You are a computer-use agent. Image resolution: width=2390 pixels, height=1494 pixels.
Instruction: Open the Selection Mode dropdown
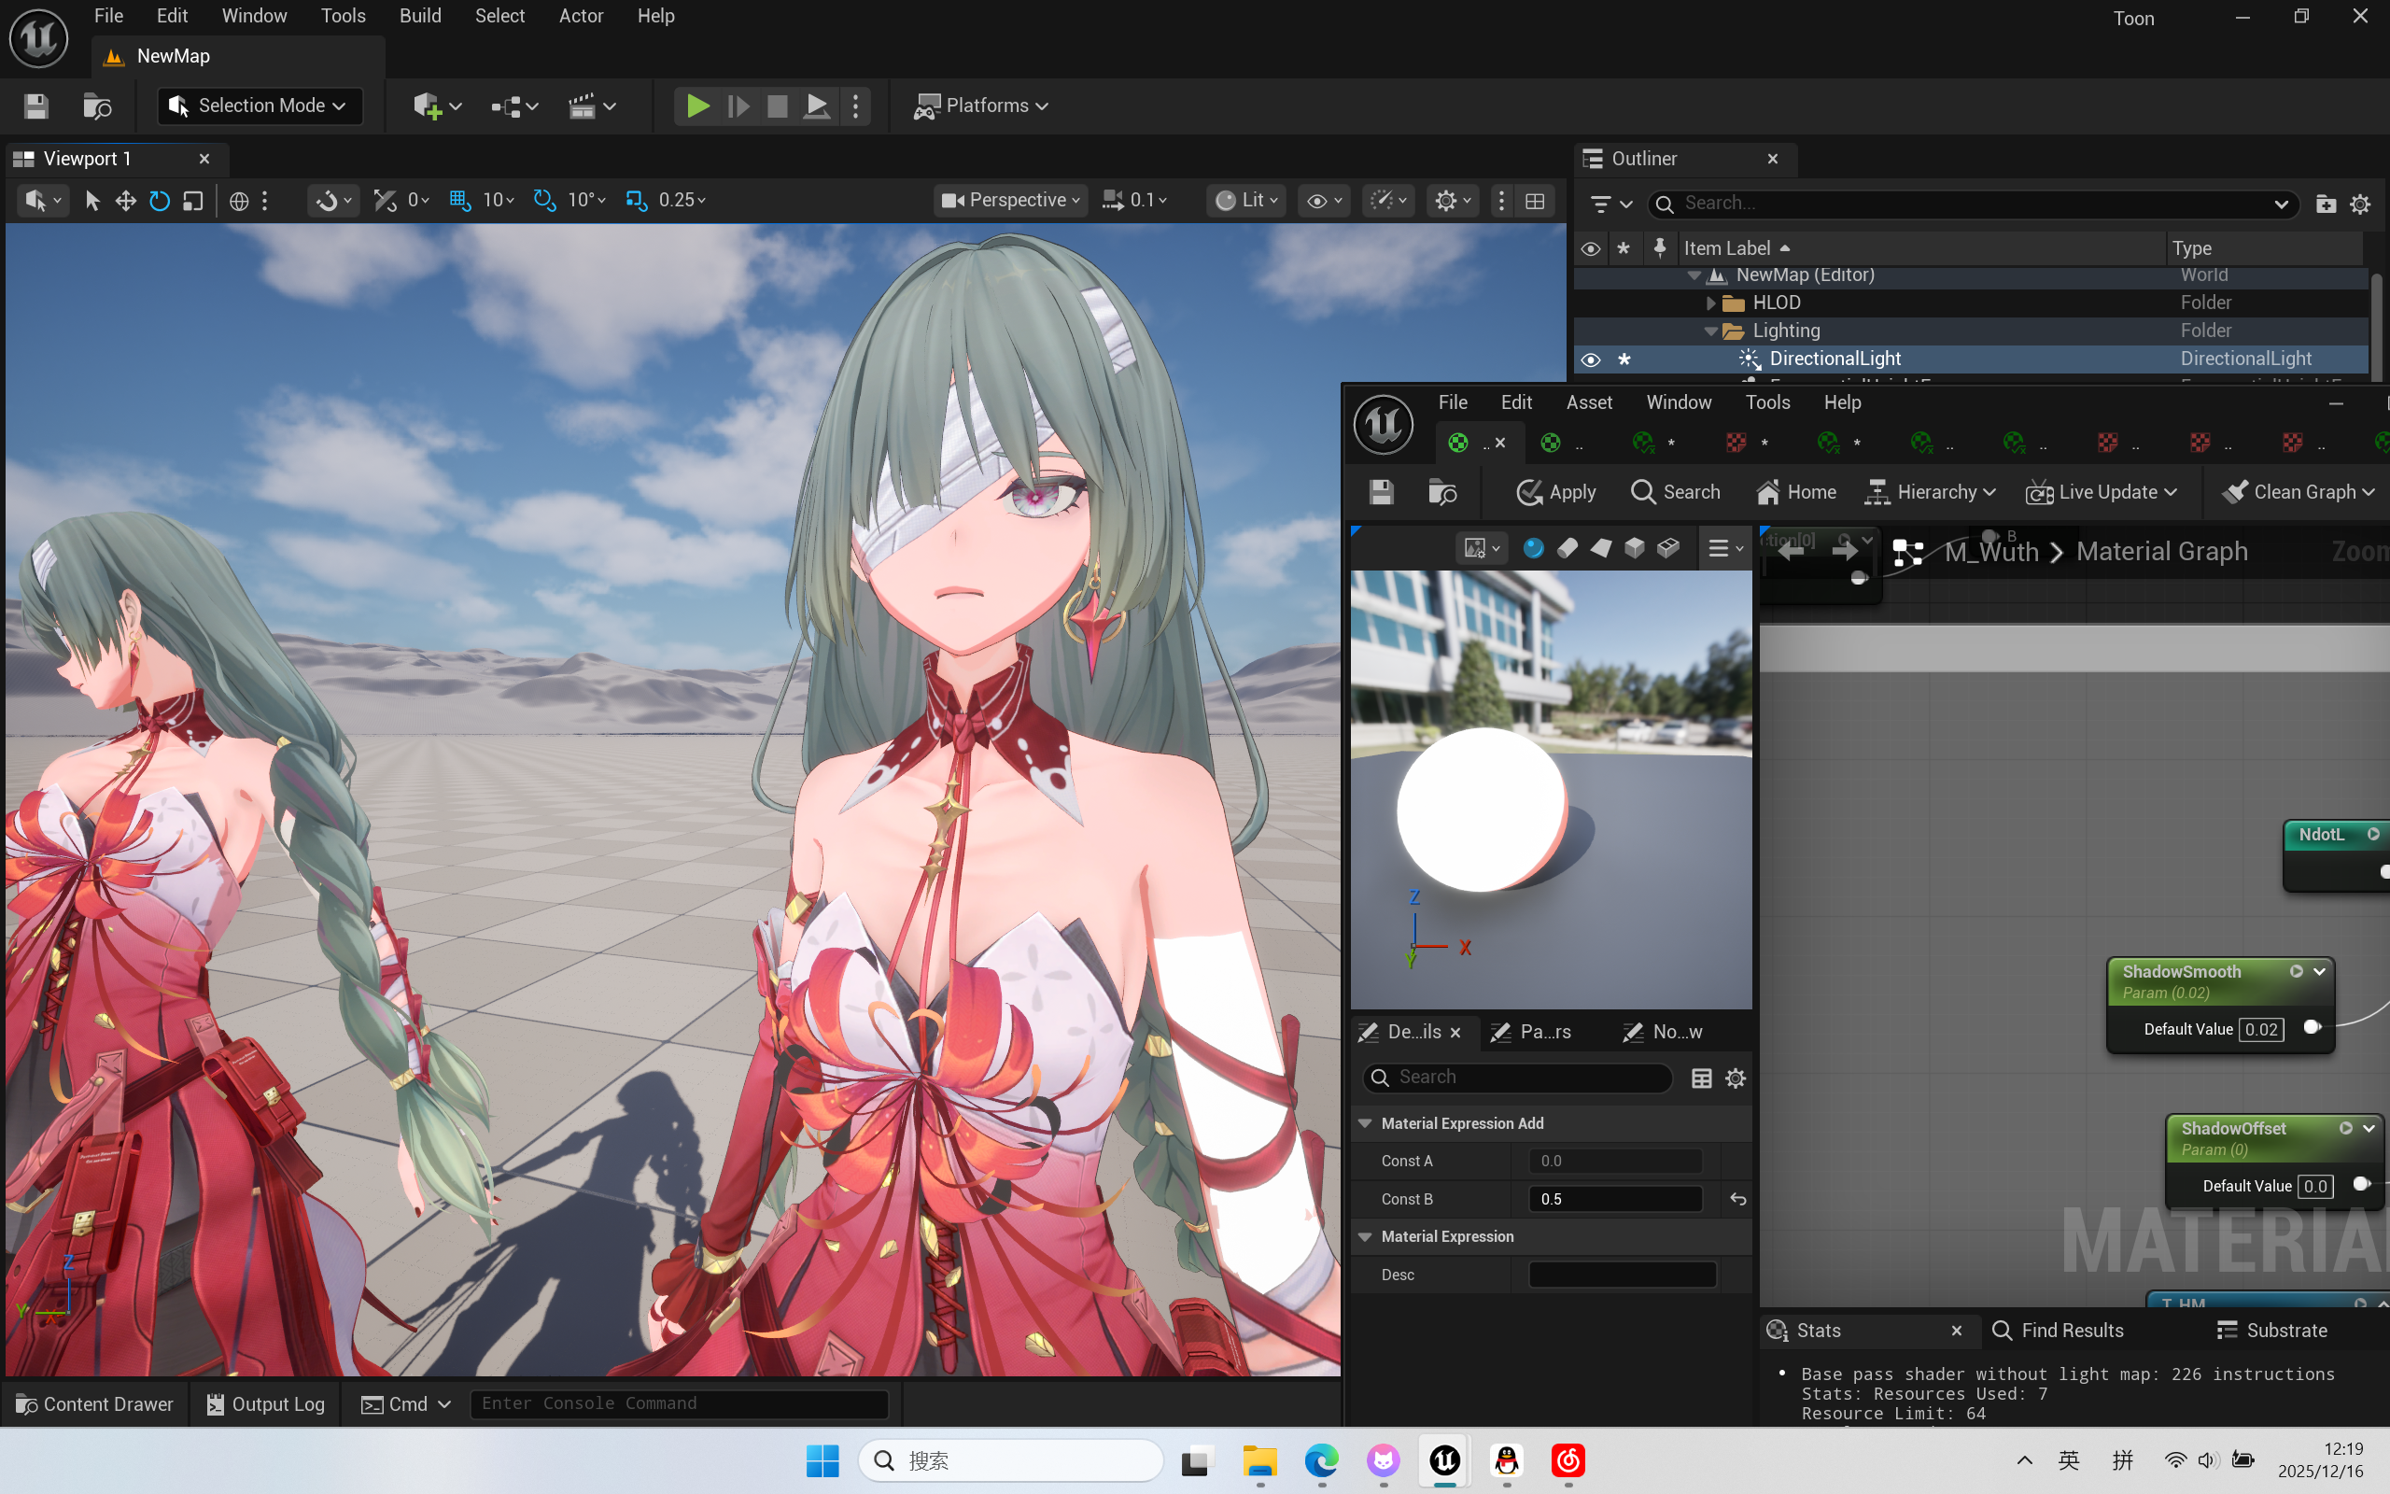pos(260,106)
